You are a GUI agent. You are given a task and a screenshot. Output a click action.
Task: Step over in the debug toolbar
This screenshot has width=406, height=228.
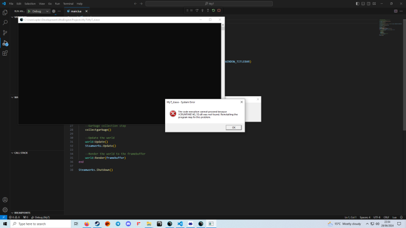[x=197, y=10]
